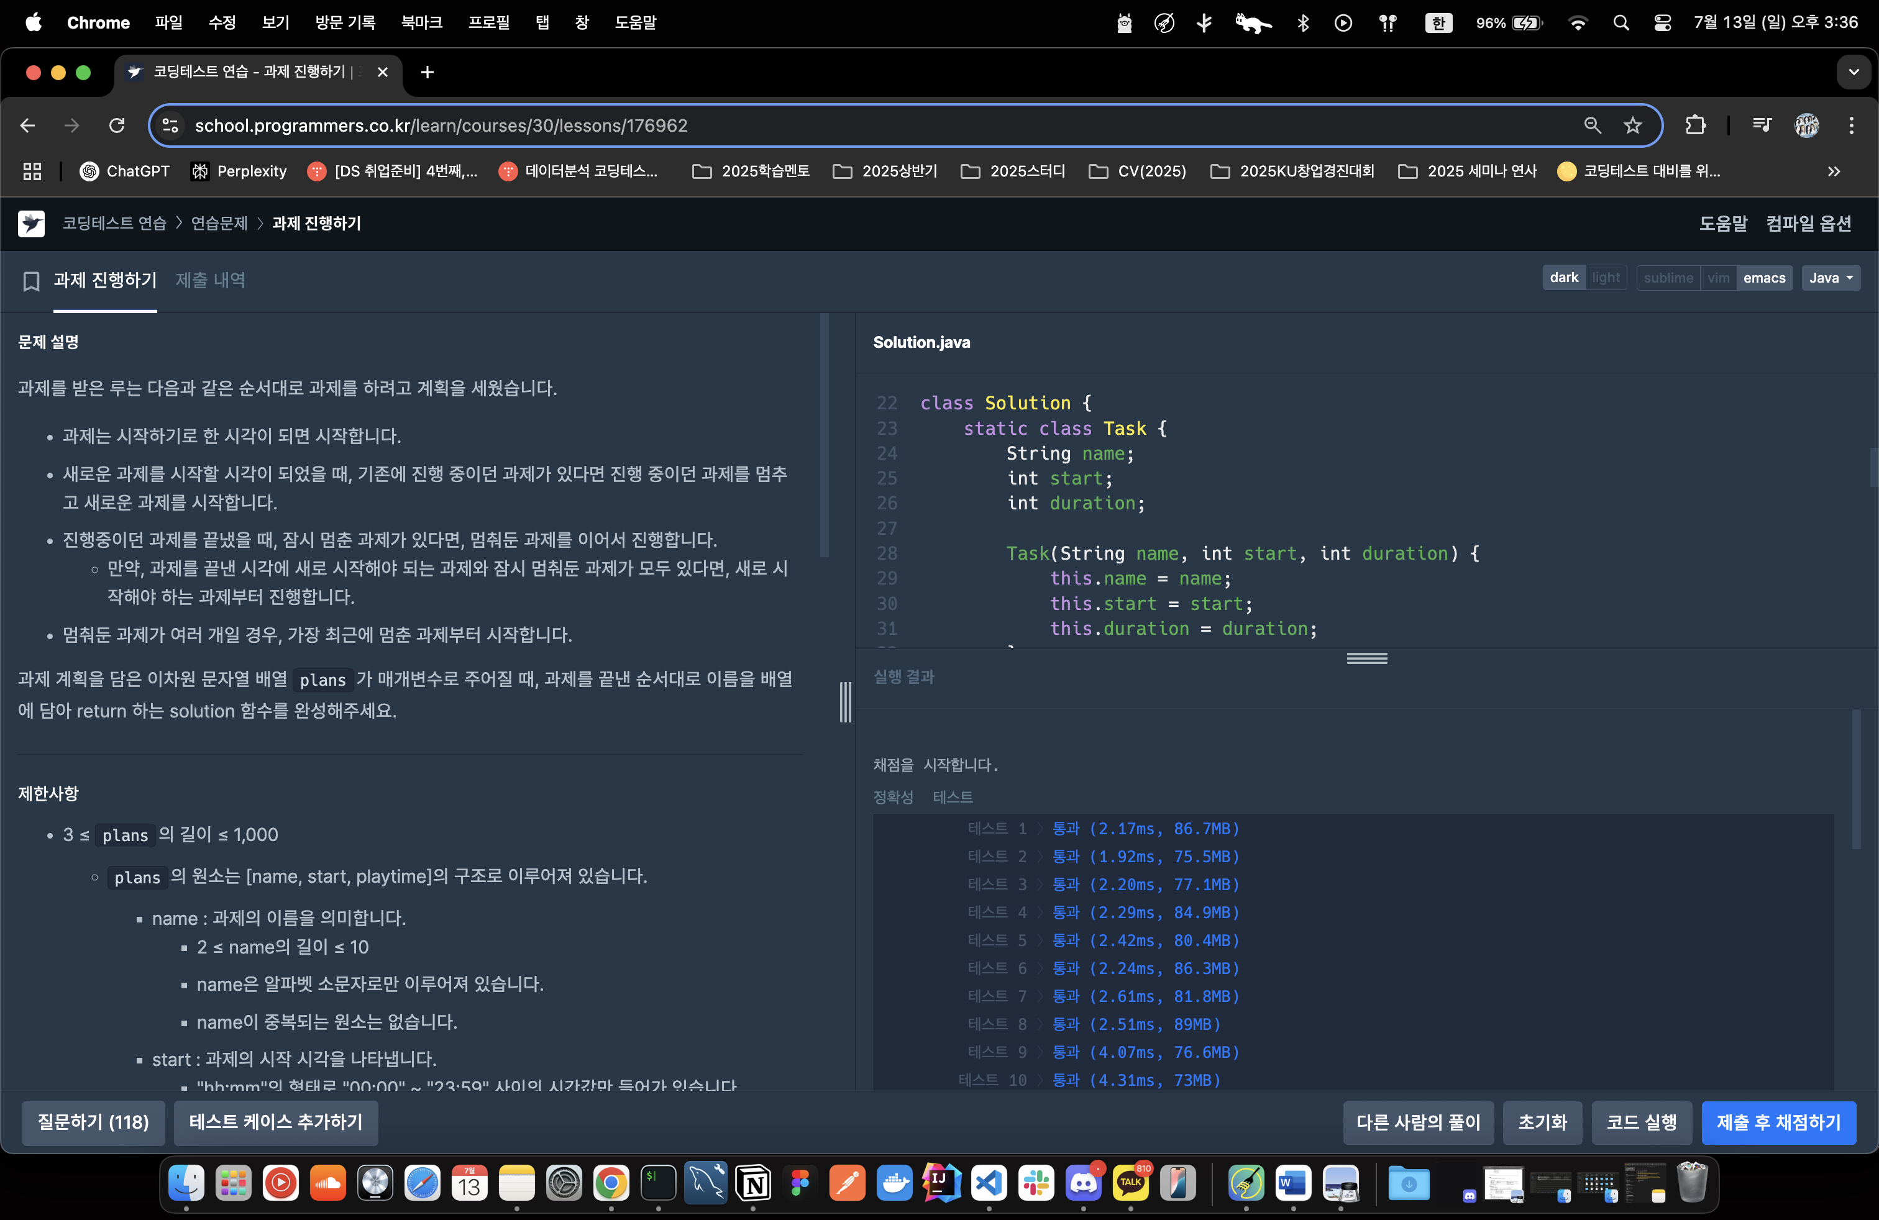
Task: Go back with the browser back arrow
Action: coord(27,125)
